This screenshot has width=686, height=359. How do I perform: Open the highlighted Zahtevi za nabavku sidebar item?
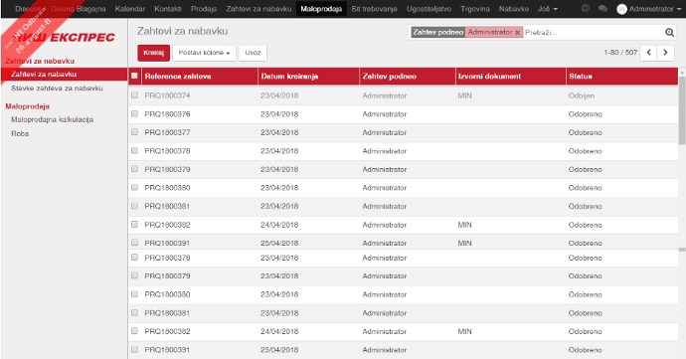[65, 74]
